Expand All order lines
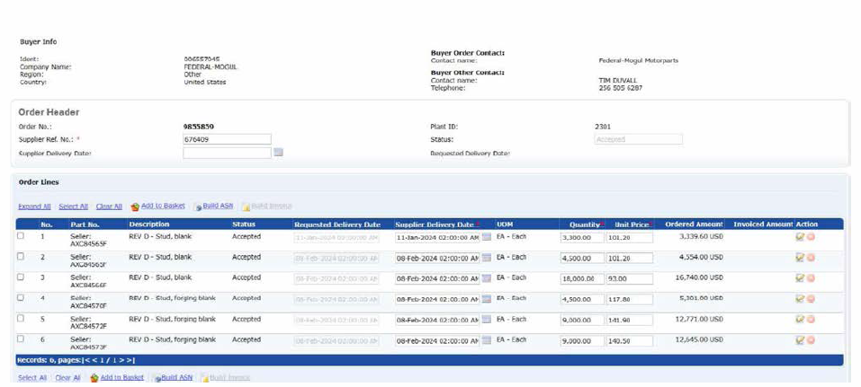The image size is (861, 387). (x=34, y=207)
